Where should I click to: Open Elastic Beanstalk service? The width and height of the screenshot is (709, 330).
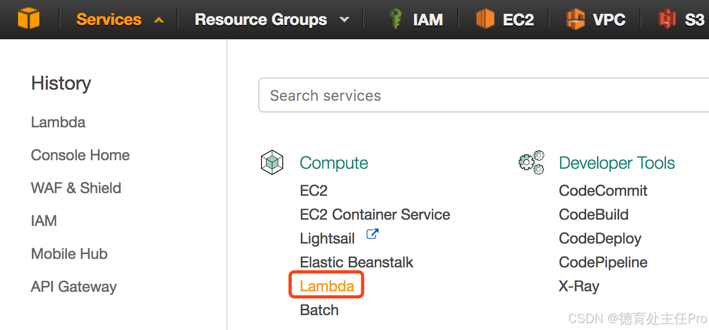[x=357, y=262]
